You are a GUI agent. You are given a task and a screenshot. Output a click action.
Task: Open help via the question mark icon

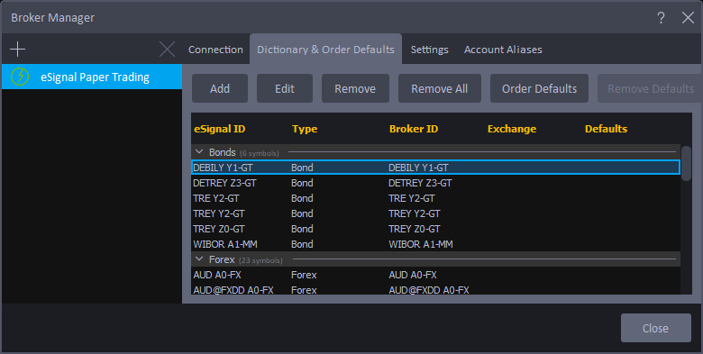pyautogui.click(x=661, y=18)
